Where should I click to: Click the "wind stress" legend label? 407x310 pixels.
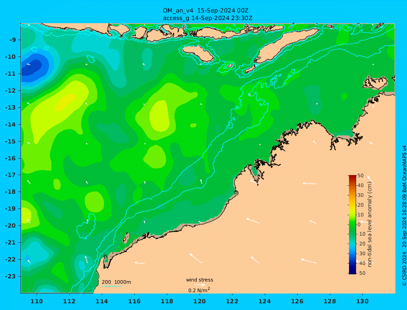199,280
